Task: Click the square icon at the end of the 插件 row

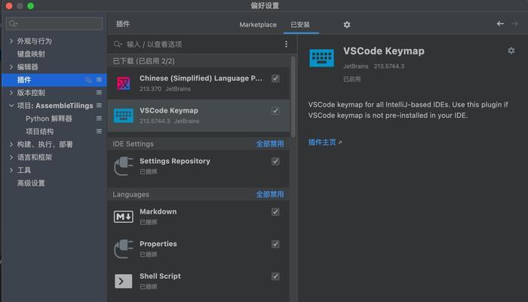Action: tap(99, 80)
